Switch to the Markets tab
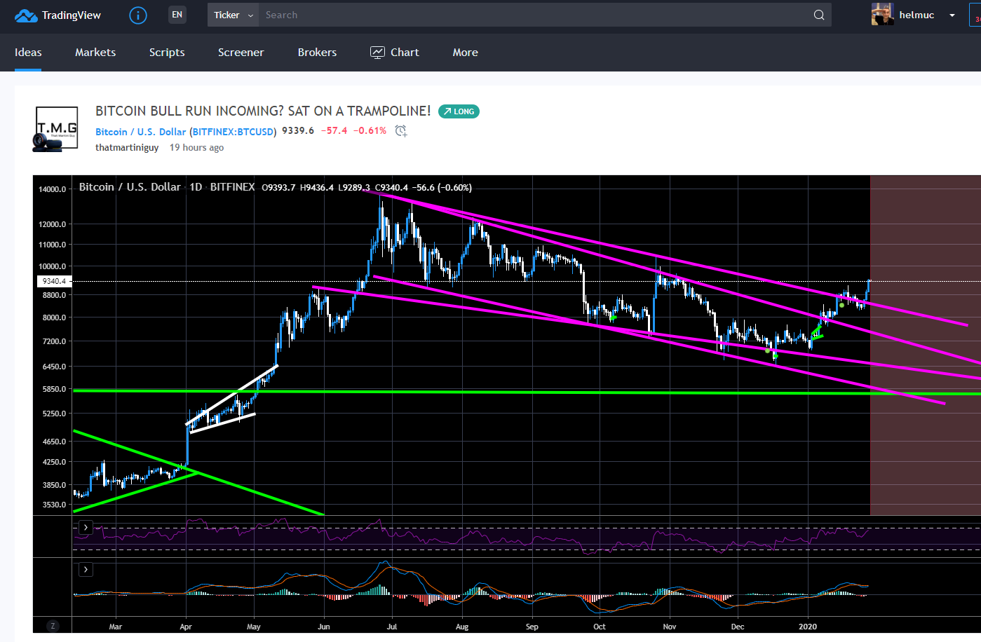Screen dimensions: 981x642 click(x=95, y=53)
